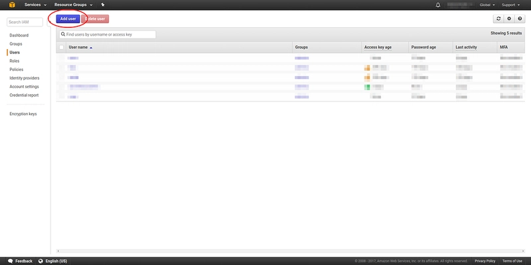Click the help question mark icon
This screenshot has width=531, height=265.
coord(520,19)
